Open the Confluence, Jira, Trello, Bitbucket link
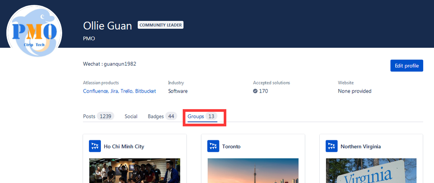Image resolution: width=434 pixels, height=183 pixels. click(119, 91)
